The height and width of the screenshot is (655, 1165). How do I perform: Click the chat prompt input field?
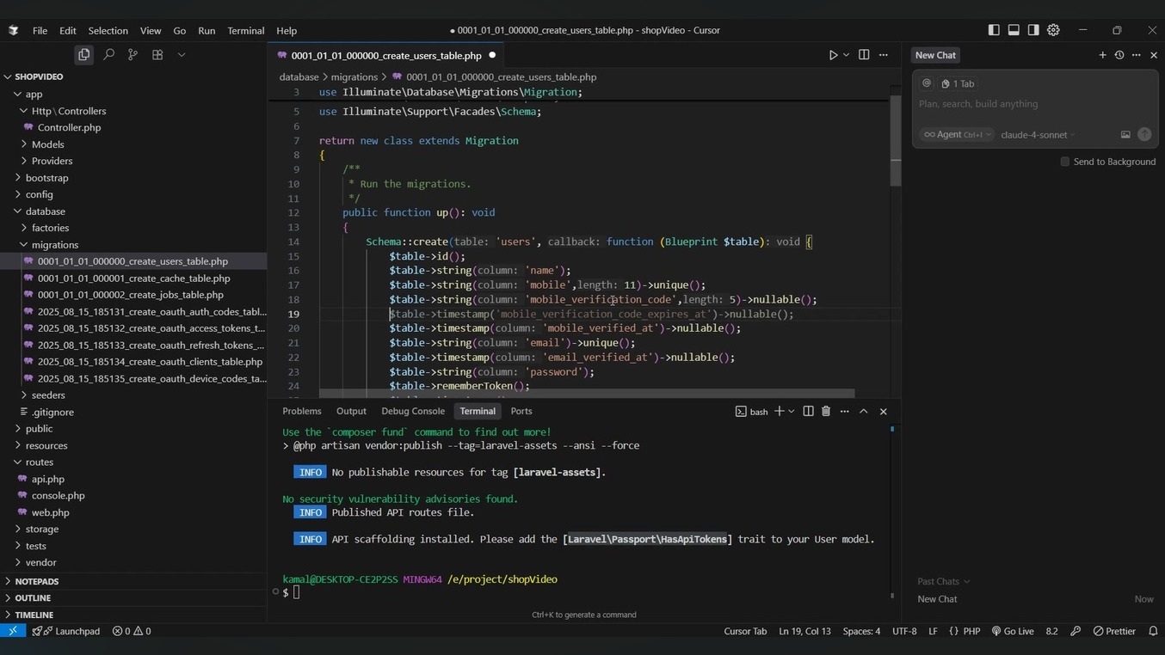[1032, 104]
